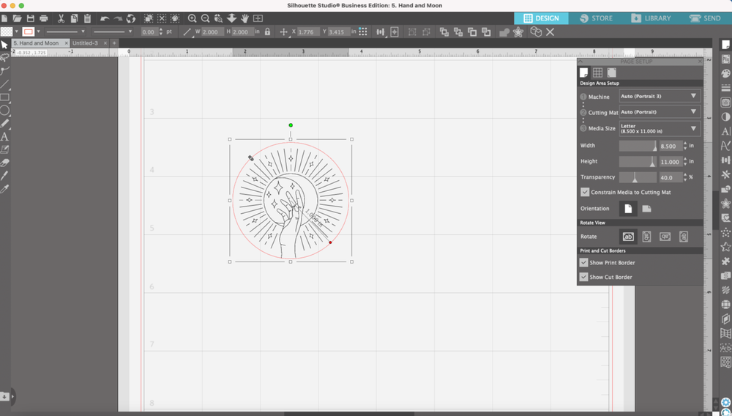This screenshot has height=416, width=732.
Task: Adjust the Transparency slider
Action: (x=638, y=177)
